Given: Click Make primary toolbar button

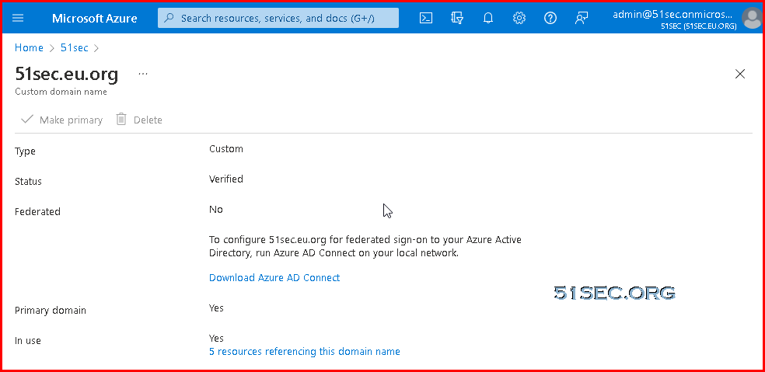Looking at the screenshot, I should coord(62,120).
